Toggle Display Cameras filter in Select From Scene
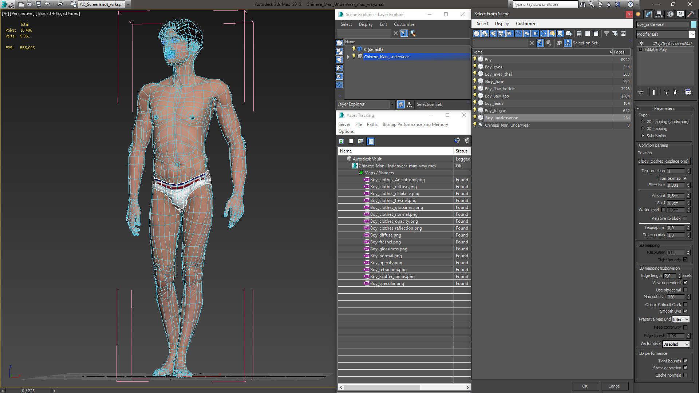This screenshot has width=699, height=393. [x=502, y=33]
